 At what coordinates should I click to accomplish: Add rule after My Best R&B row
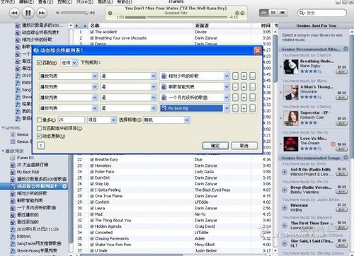click(244, 108)
